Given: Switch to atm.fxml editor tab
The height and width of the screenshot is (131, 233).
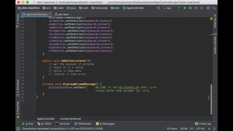Looking at the screenshot, I should pyautogui.click(x=63, y=15).
